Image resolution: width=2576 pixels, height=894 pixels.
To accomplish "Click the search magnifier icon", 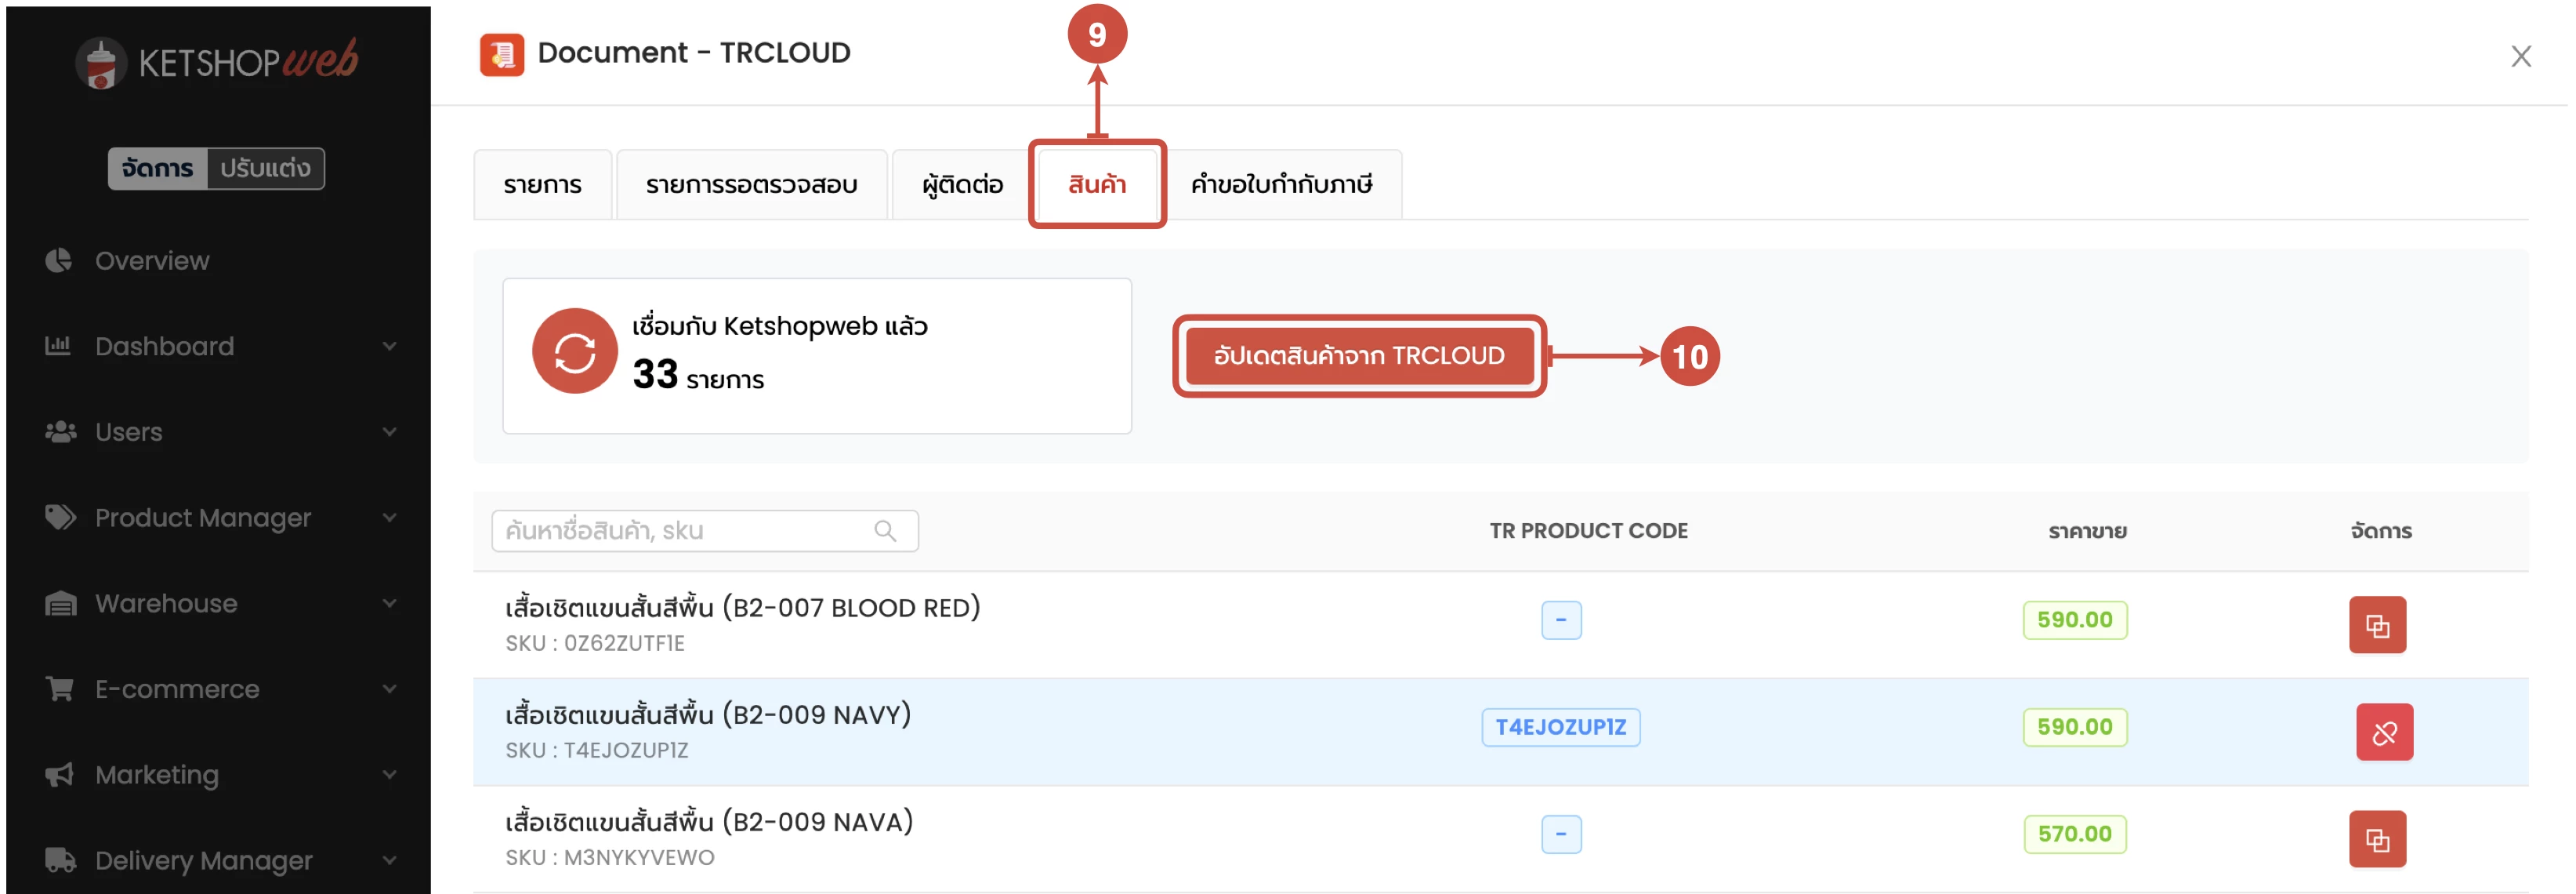I will 885,531.
